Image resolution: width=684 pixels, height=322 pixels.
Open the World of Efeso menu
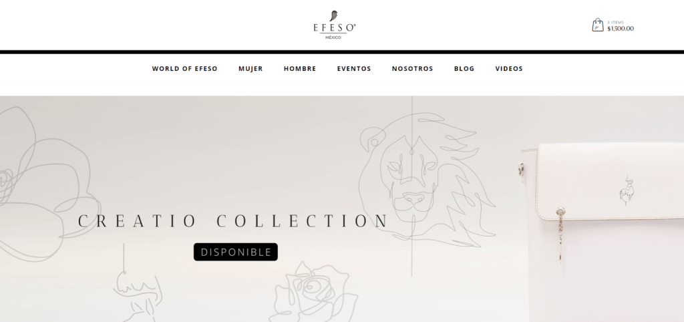point(184,69)
